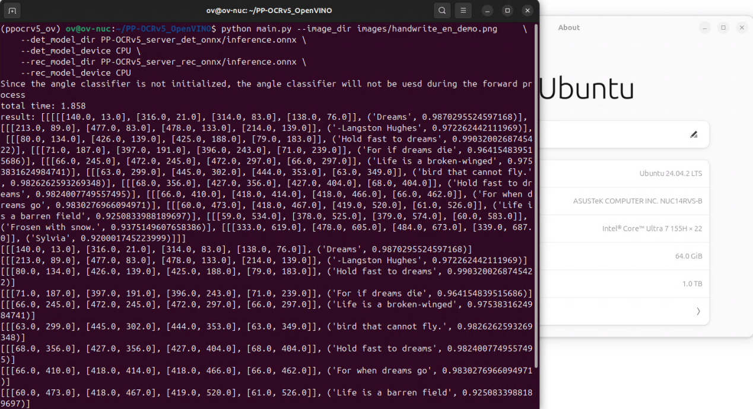Click the pencil icon to edit device name
This screenshot has height=409, width=753.
click(x=694, y=135)
